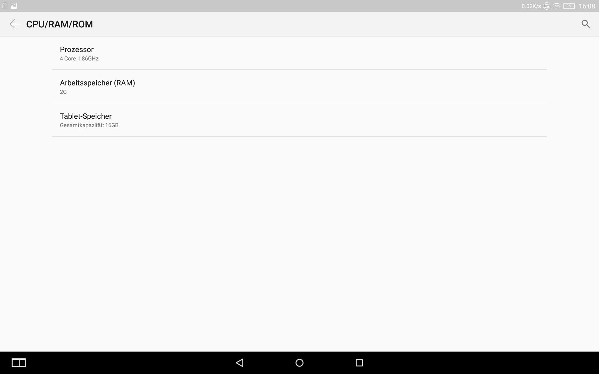Tap the SIM card notification icon
This screenshot has height=374, width=599.
pyautogui.click(x=5, y=6)
